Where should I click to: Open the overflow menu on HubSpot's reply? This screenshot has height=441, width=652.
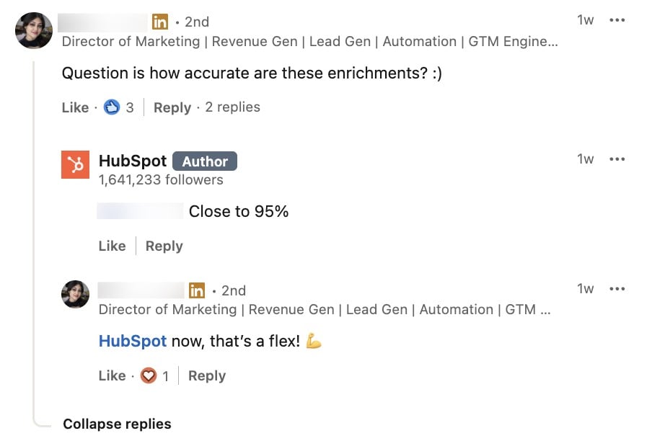coord(617,159)
